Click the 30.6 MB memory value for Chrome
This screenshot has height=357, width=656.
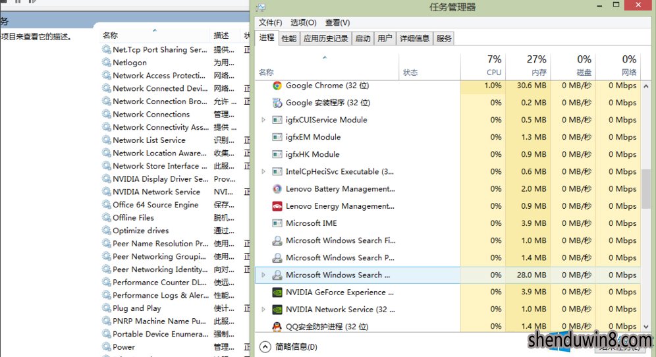point(532,86)
